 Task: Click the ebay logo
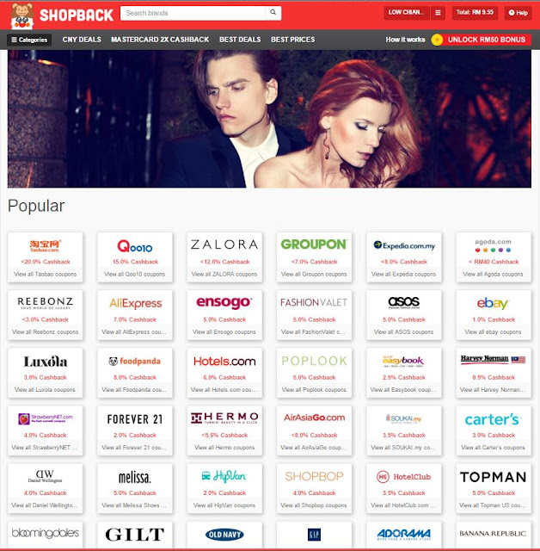493,303
